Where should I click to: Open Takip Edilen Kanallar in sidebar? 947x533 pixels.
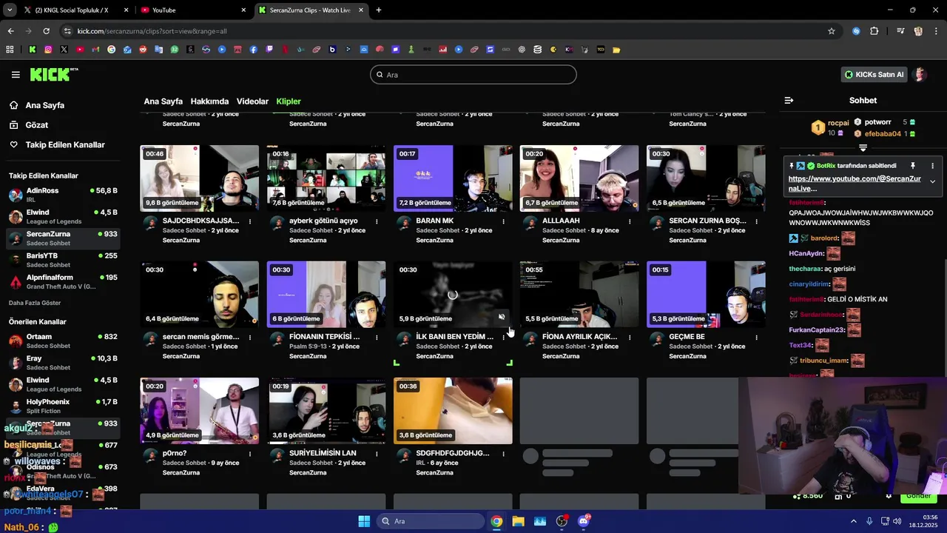(64, 145)
